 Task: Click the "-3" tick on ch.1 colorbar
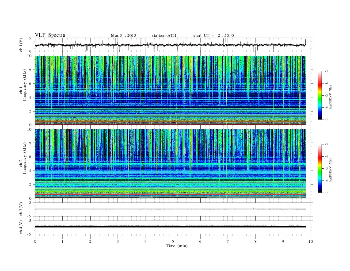(x=326, y=71)
